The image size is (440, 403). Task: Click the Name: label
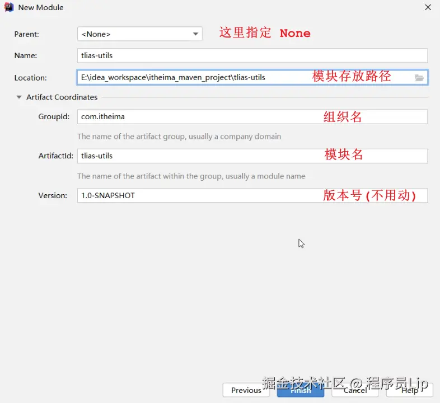(x=26, y=55)
